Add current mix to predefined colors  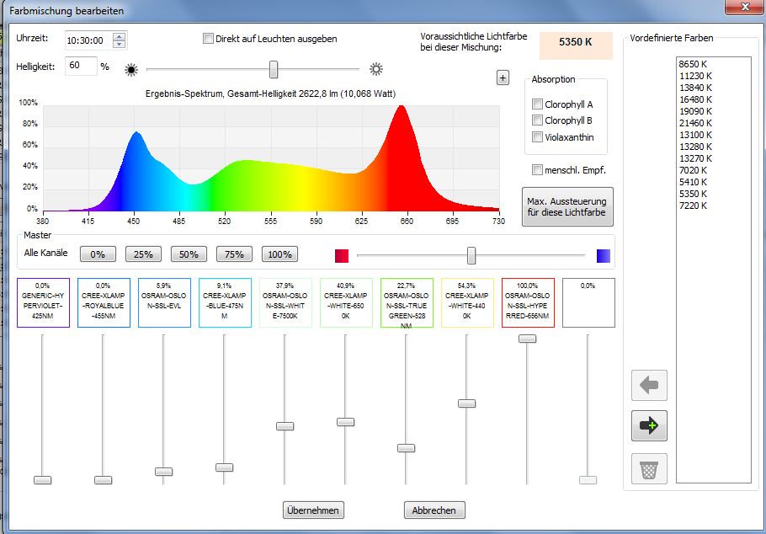pyautogui.click(x=649, y=426)
